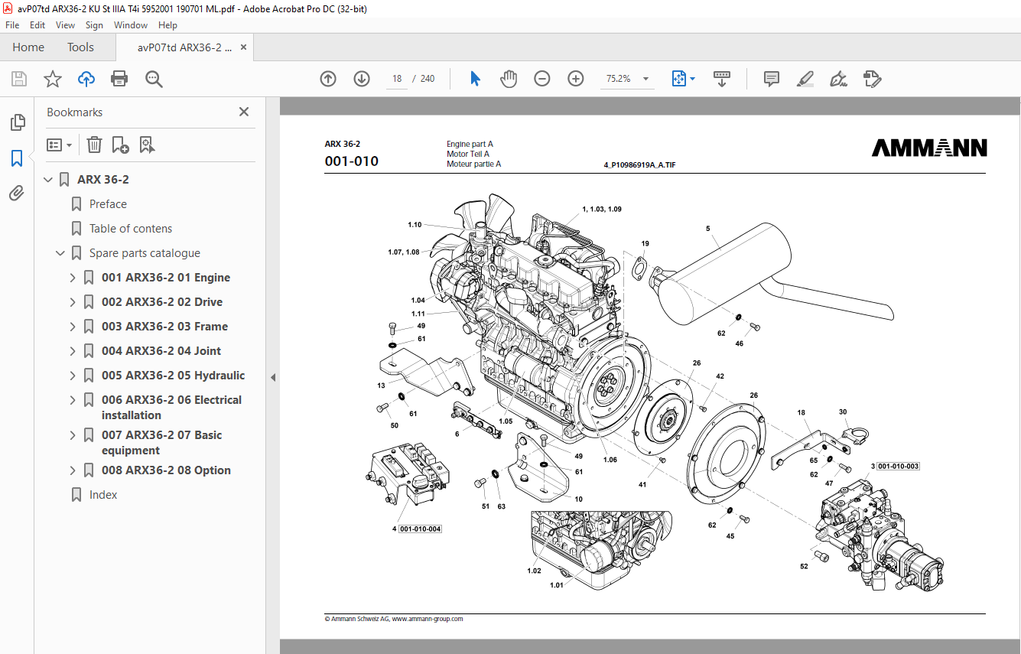Click the page number field showing 18
The height and width of the screenshot is (654, 1021).
(397, 79)
